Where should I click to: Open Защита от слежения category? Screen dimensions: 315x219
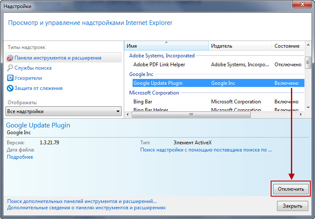point(38,88)
